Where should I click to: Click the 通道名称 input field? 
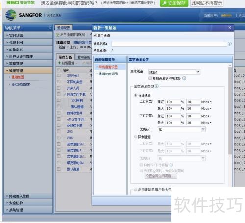169,44
